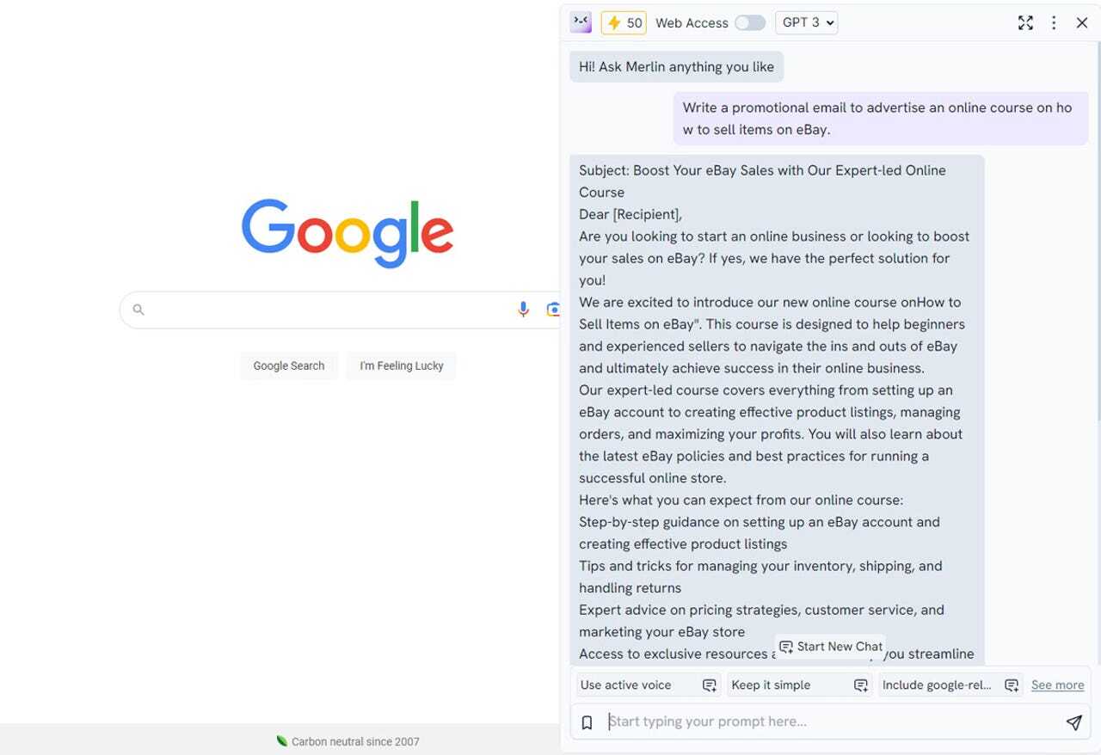Click 'Here's what you can expect' line
Screen dimensions: 1101x755
click(x=741, y=500)
